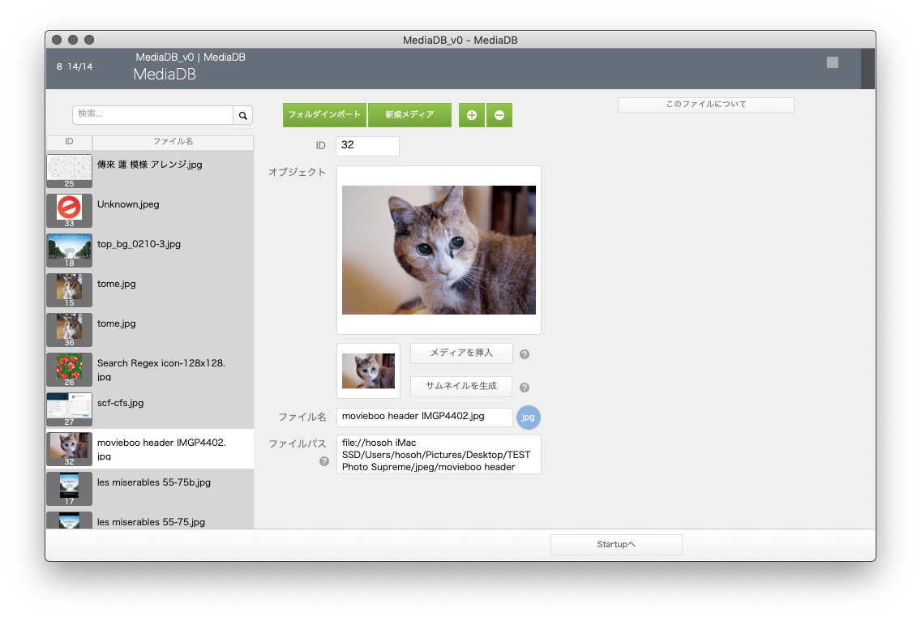
Task: Open help for the ファイルパス field
Action: (323, 461)
